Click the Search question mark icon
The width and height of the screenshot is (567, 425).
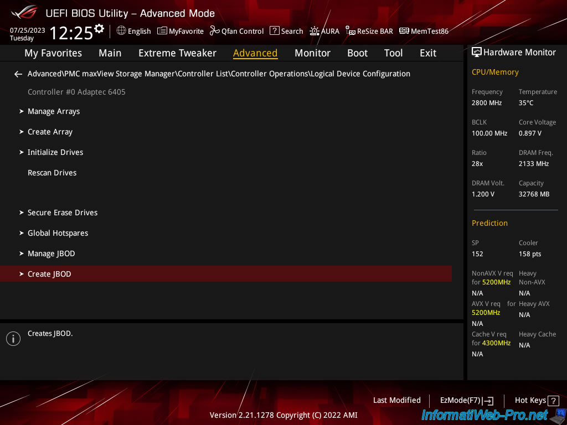[275, 31]
